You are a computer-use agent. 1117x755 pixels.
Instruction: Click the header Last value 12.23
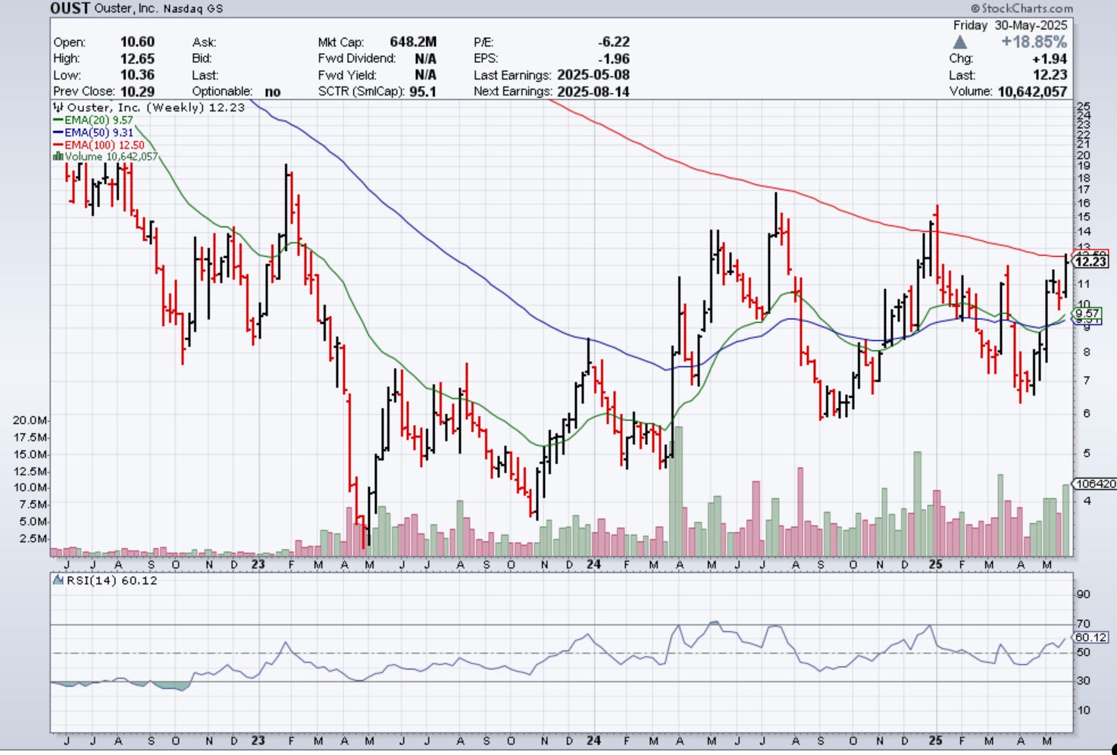click(x=1050, y=75)
